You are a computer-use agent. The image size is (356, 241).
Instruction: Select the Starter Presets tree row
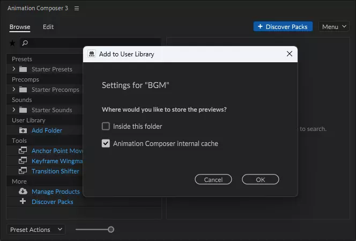pos(45,69)
